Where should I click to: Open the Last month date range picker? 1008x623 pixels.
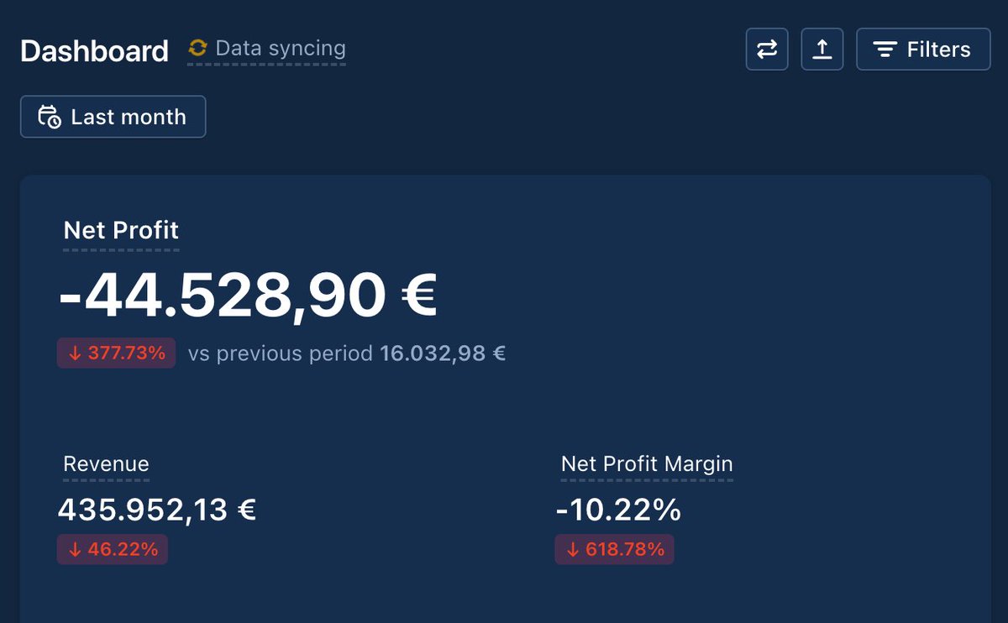pos(113,117)
